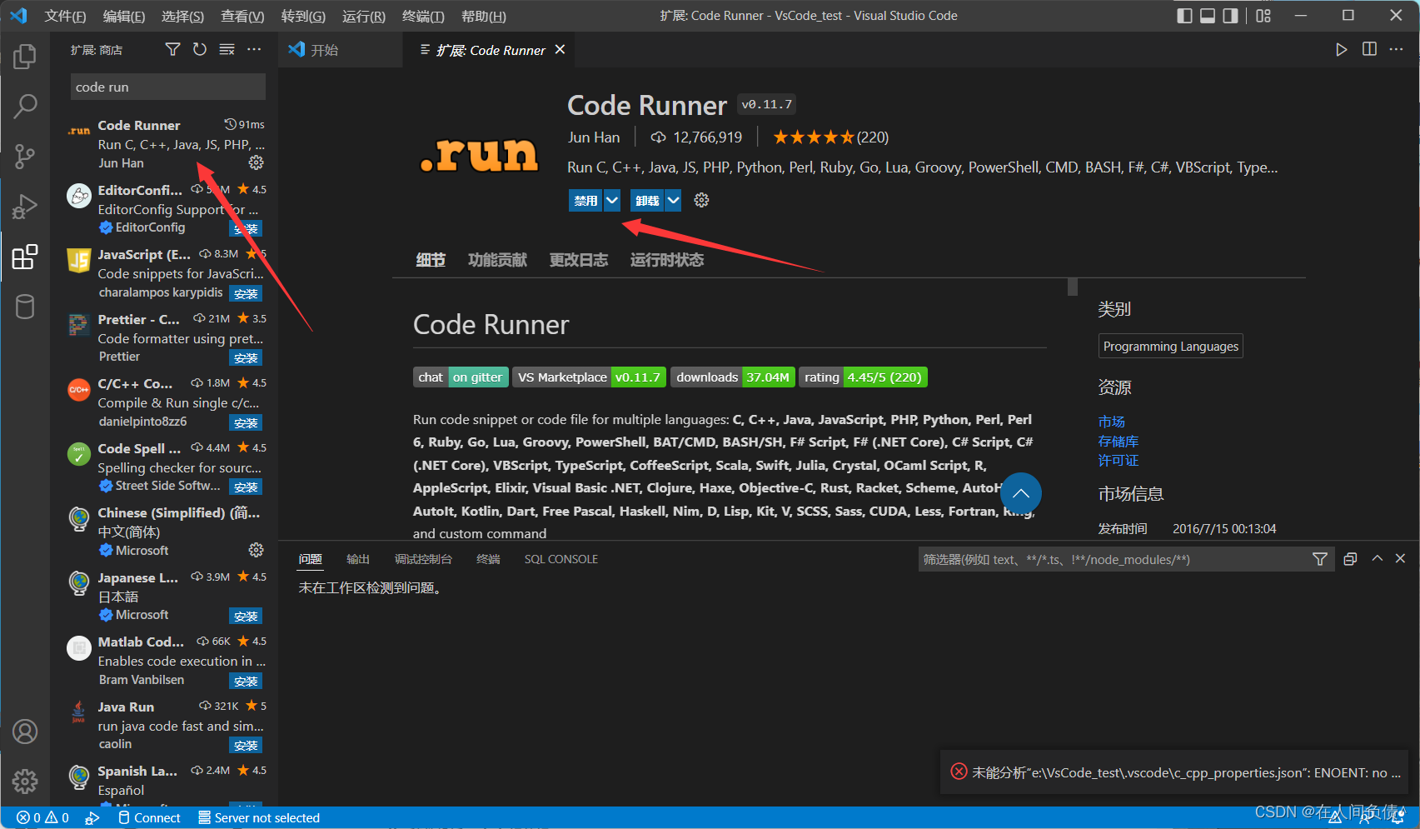Open the 文件(F) menu
Image resolution: width=1420 pixels, height=829 pixels.
coord(65,16)
